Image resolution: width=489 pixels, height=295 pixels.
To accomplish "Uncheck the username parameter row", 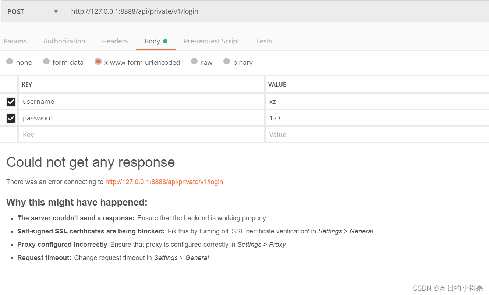I will (11, 102).
